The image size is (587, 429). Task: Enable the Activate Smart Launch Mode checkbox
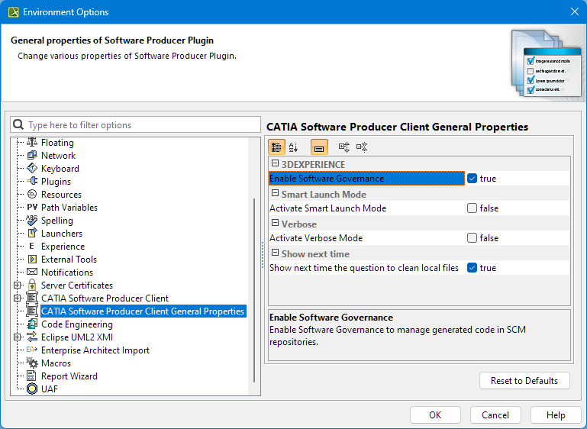(473, 208)
